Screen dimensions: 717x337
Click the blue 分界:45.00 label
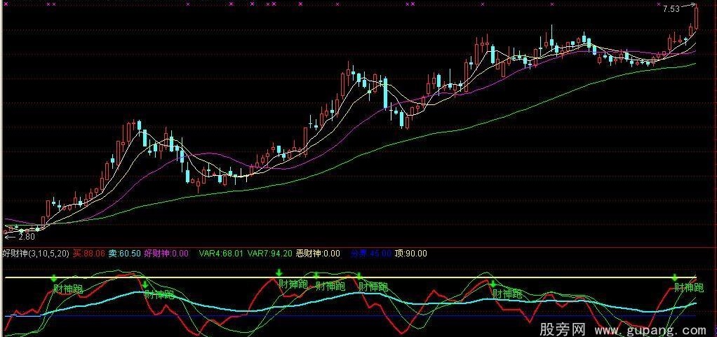point(371,254)
